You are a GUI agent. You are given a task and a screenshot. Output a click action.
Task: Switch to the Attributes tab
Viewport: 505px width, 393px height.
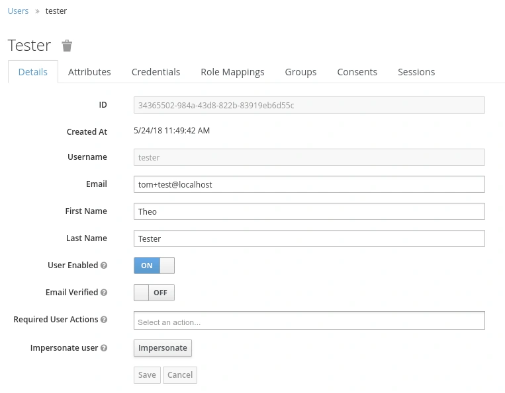[89, 72]
